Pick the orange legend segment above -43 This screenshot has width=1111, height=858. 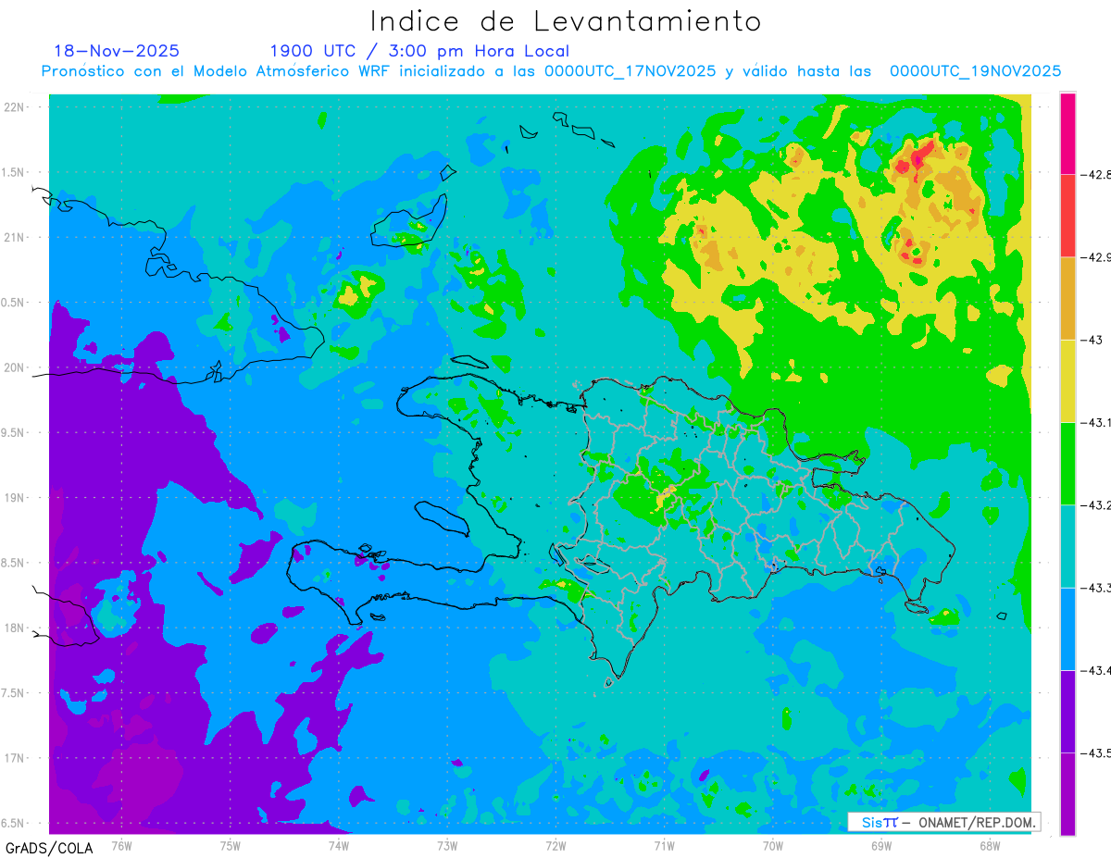(1067, 298)
